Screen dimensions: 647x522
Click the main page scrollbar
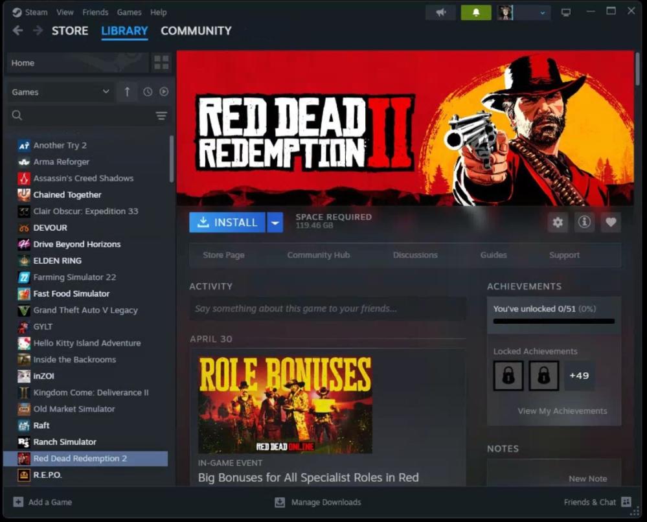[638, 69]
